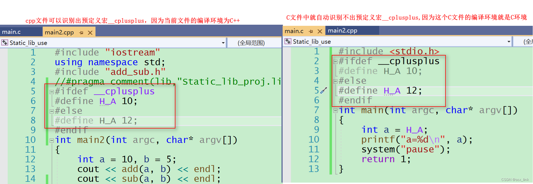
Task: Collapse the #ifdef __cplusplus block in main.c
Action: 335,62
